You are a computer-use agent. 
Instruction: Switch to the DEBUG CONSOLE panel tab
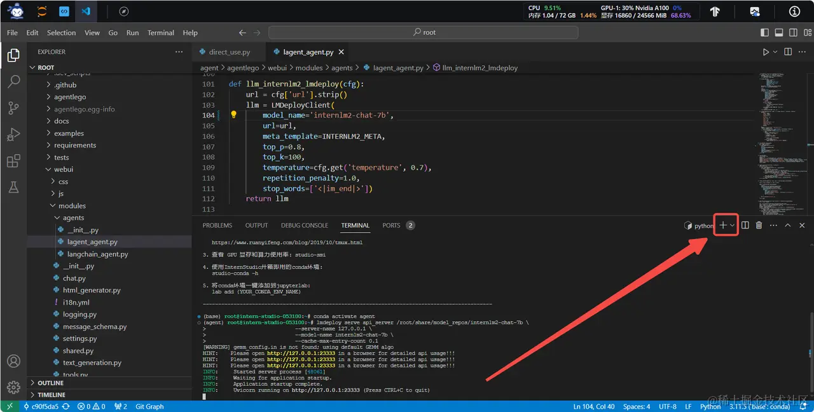(x=305, y=225)
